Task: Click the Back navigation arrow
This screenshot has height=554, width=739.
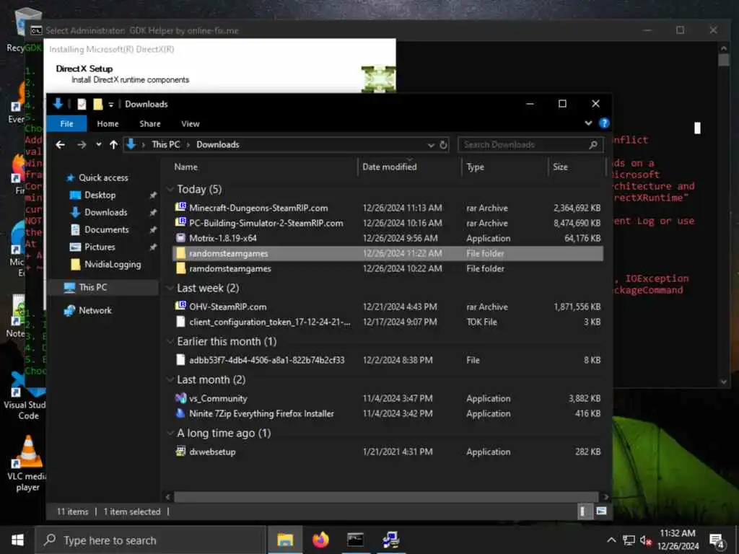Action: [x=61, y=144]
